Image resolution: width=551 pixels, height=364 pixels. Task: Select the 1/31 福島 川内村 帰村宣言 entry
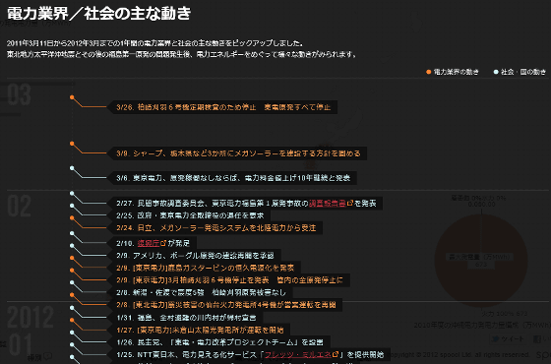[x=187, y=318]
